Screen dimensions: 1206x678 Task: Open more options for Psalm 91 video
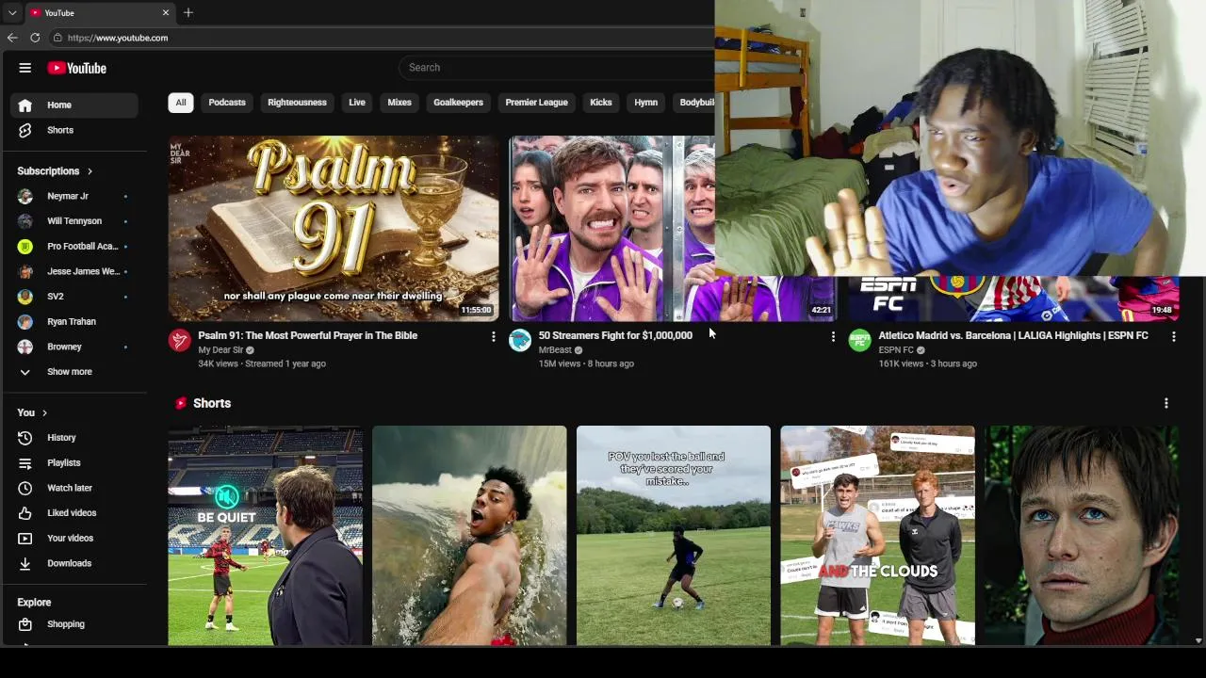coord(493,336)
